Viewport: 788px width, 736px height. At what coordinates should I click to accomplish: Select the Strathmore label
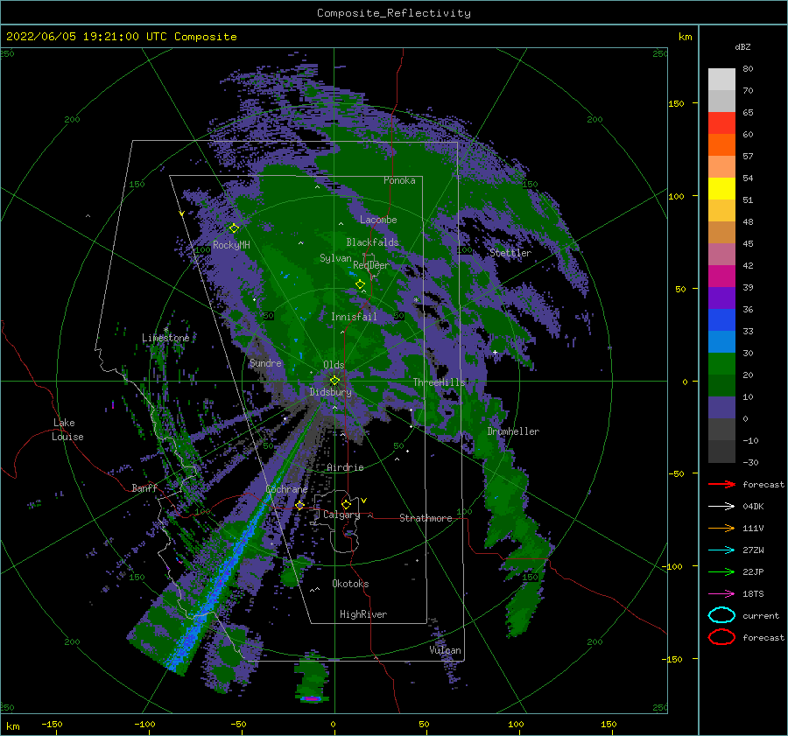tap(426, 518)
